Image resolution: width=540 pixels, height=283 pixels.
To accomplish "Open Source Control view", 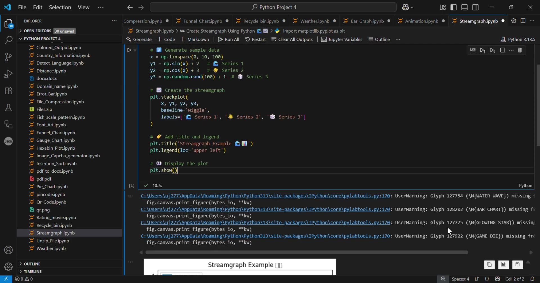I will 8,57.
